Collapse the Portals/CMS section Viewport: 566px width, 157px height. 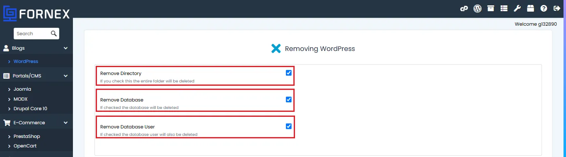coord(65,76)
